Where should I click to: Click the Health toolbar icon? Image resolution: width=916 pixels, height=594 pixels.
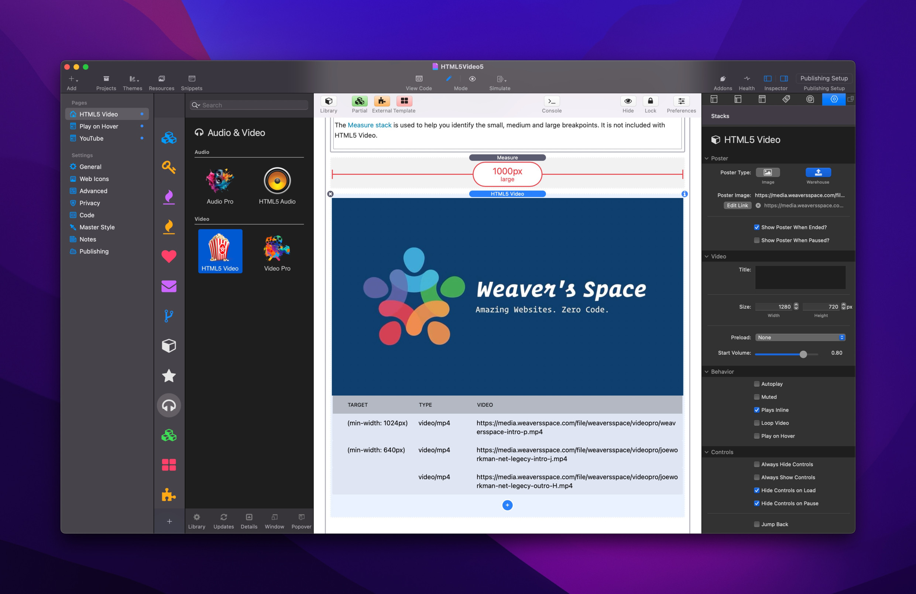click(x=747, y=79)
